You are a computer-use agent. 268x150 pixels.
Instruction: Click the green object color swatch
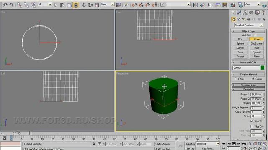click(263, 67)
